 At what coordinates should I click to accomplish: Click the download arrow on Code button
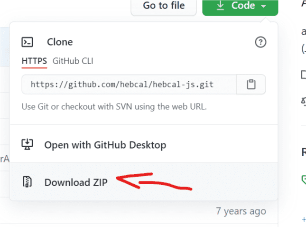pyautogui.click(x=220, y=5)
